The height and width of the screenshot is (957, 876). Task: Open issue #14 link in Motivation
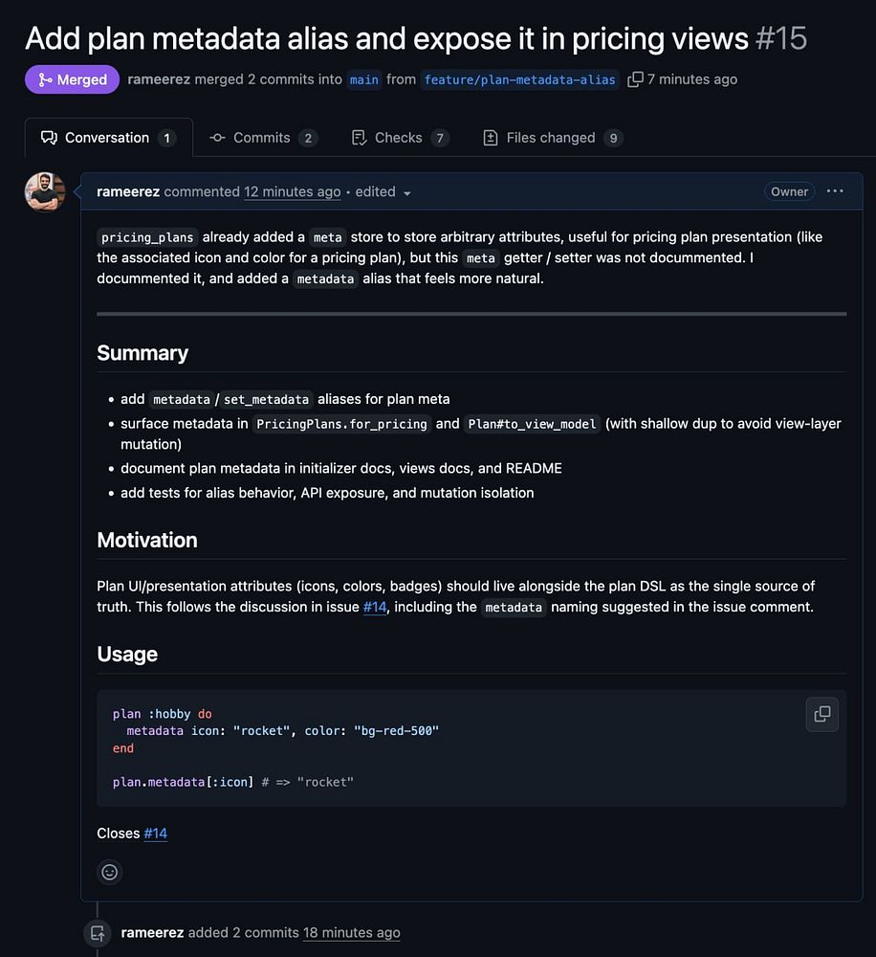click(x=375, y=607)
